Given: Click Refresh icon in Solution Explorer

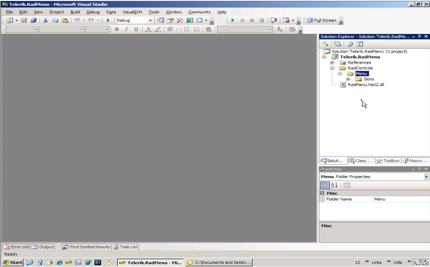Looking at the screenshot, I should coord(360,44).
